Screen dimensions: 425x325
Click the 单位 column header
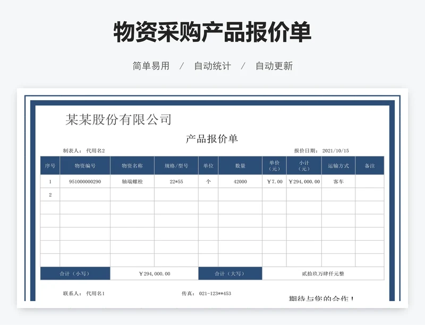tap(208, 165)
